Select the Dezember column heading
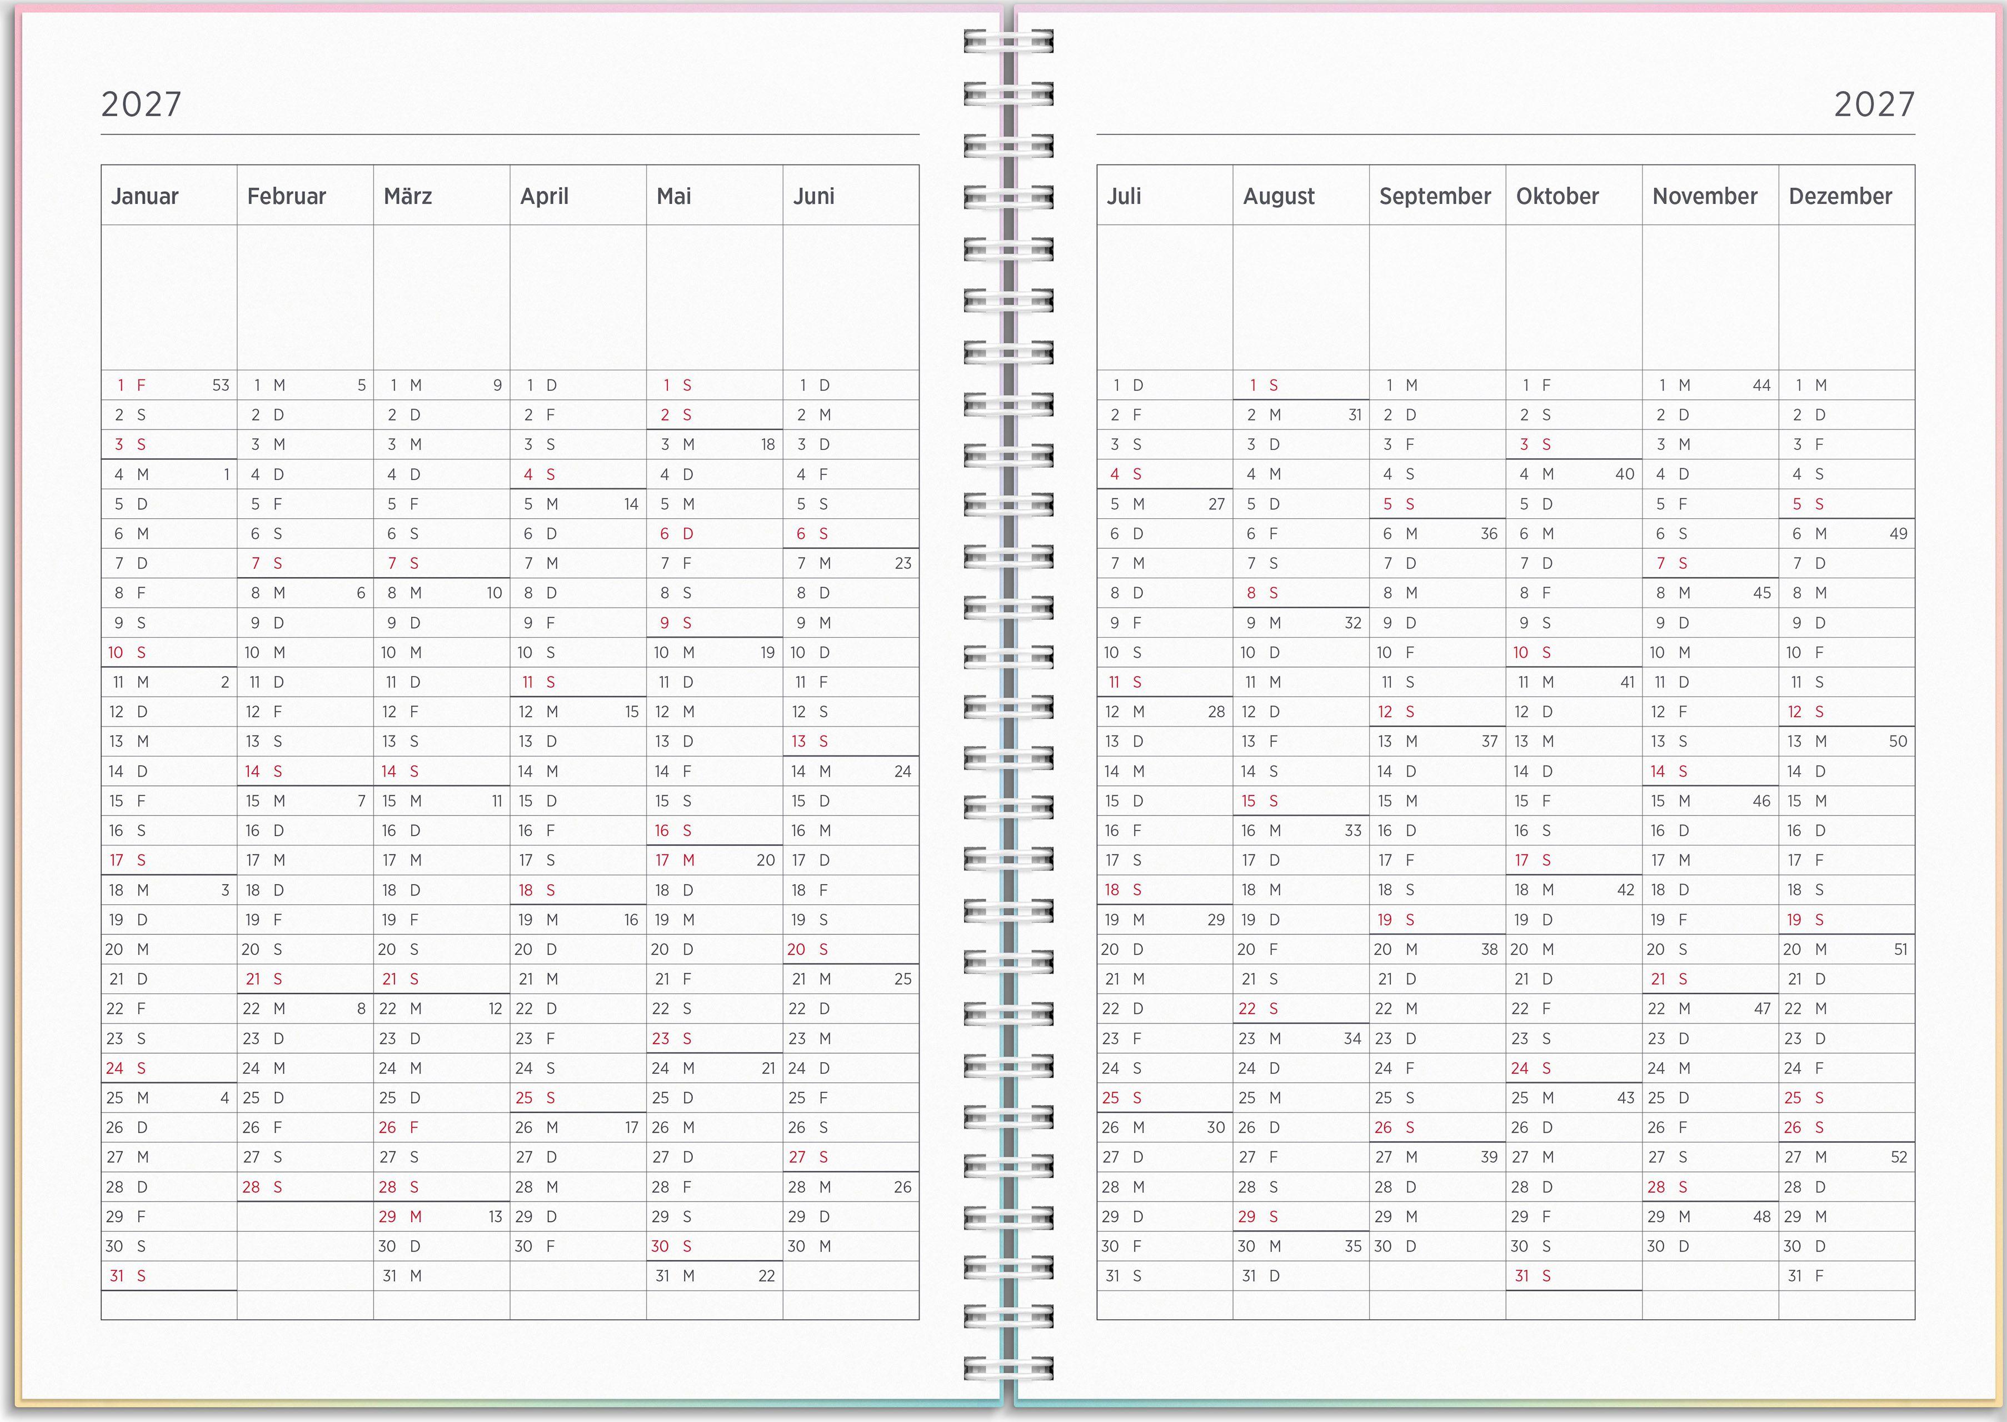2007x1422 pixels. [1840, 196]
